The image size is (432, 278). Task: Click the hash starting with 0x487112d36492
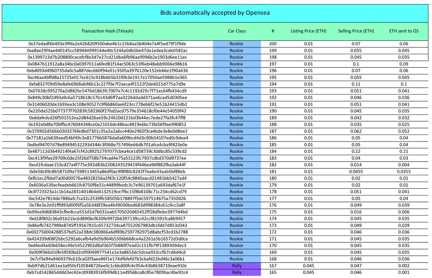click(107, 151)
